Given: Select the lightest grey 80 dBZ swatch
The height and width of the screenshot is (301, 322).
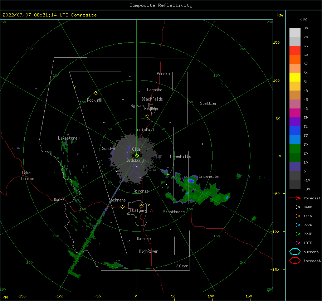Looking at the screenshot, I should (295, 32).
